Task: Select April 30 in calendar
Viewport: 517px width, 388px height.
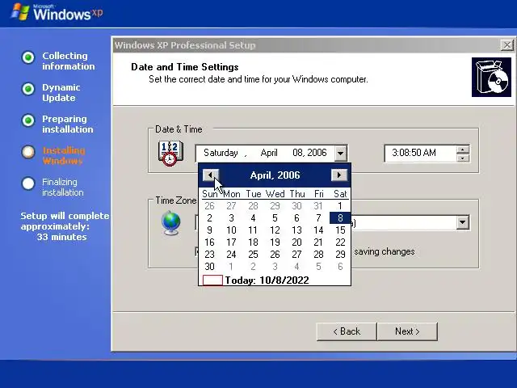Action: (209, 266)
